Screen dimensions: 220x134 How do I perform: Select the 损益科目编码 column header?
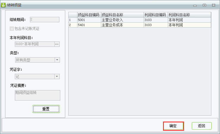(89, 15)
